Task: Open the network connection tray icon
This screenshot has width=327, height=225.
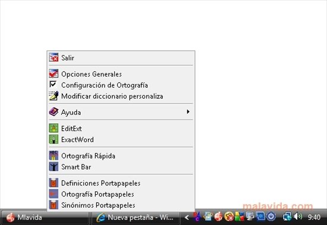Action: 287,217
